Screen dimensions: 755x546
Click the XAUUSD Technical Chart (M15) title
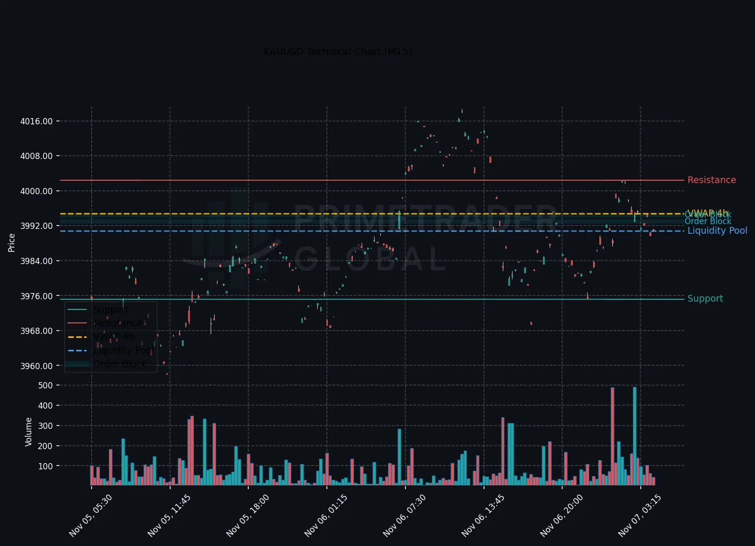coord(337,52)
